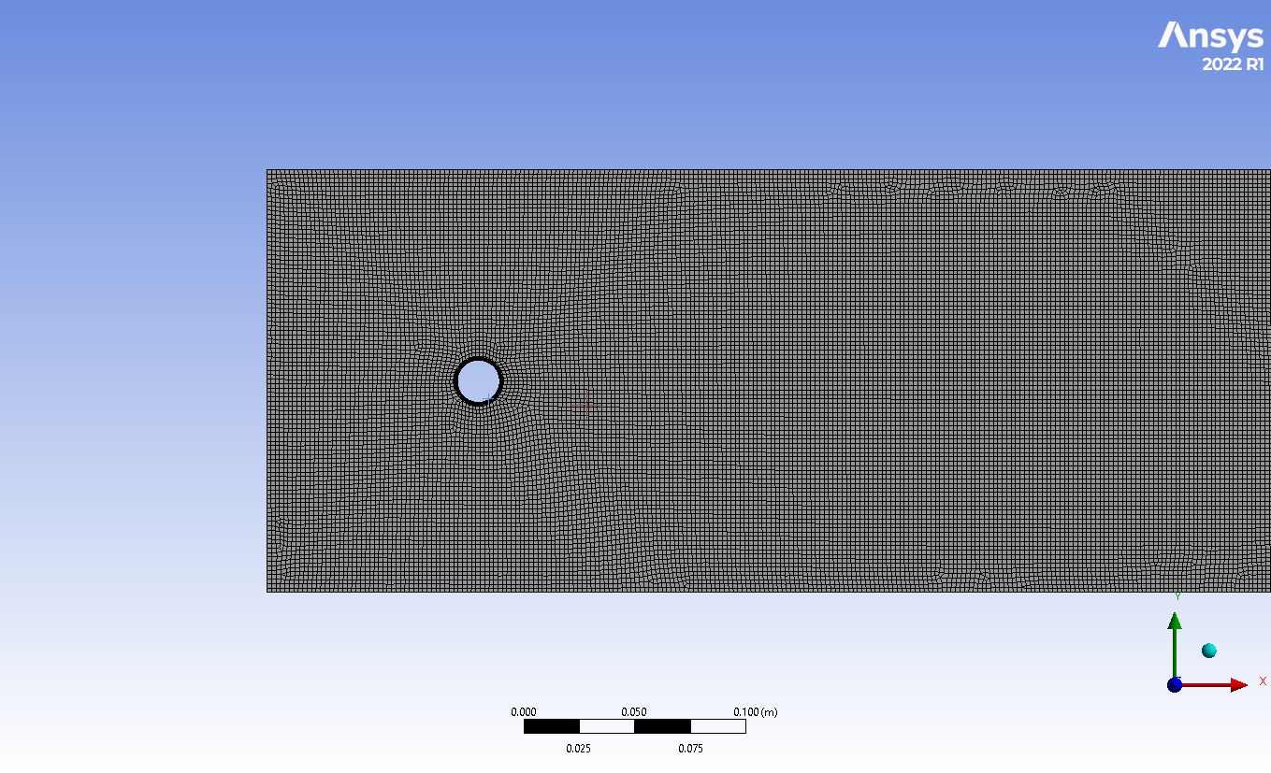
Task: Click the 0.050 label on scale ruler
Action: (634, 712)
